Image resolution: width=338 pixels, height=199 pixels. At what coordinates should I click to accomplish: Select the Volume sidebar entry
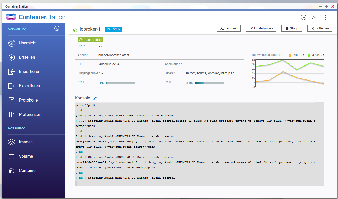pos(26,156)
